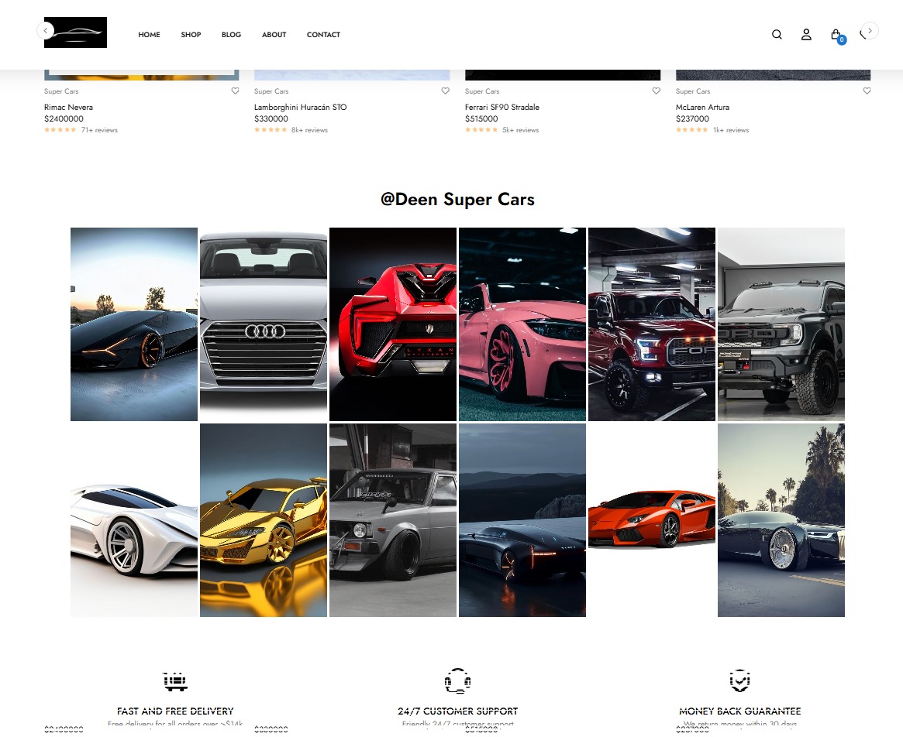The width and height of the screenshot is (903, 737).
Task: Open the pink sports car photo
Action: point(522,324)
